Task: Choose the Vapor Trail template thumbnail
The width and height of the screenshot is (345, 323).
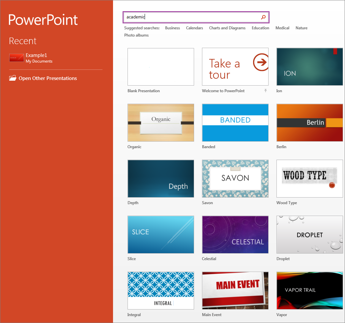Action: pos(309,290)
